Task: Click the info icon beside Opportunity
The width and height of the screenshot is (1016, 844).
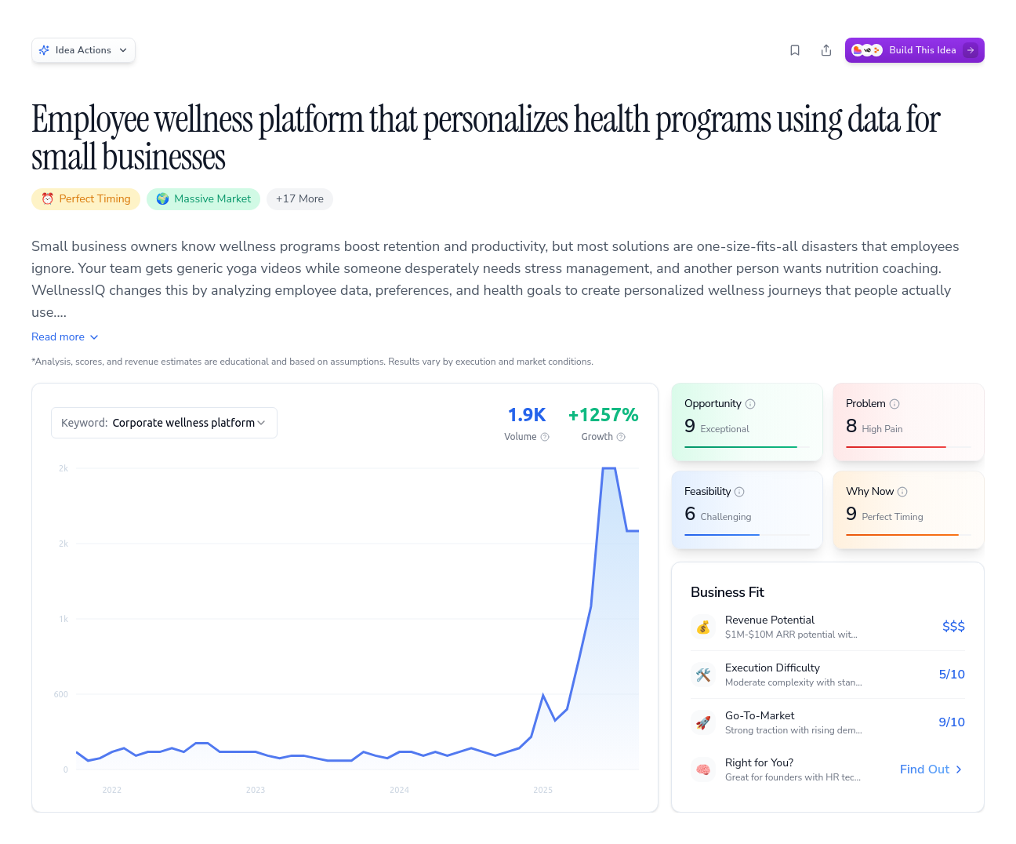Action: click(750, 404)
